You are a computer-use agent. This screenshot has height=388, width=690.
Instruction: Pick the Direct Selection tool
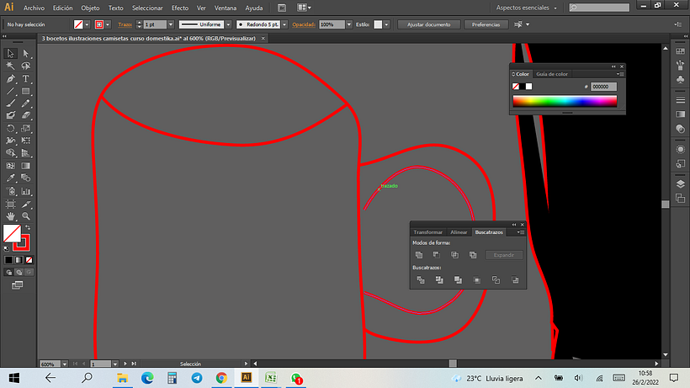[x=26, y=54]
